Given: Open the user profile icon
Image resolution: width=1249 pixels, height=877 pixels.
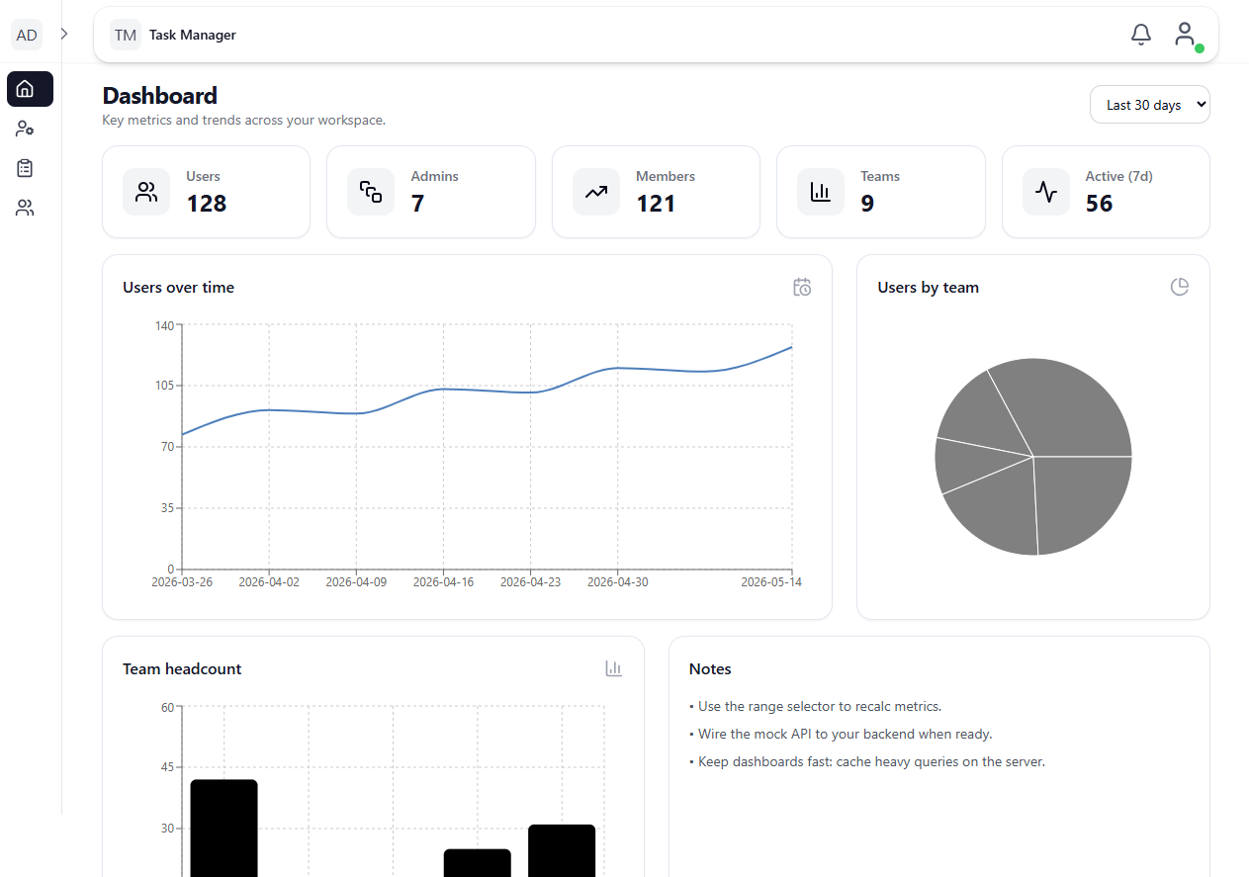Looking at the screenshot, I should 1185,35.
